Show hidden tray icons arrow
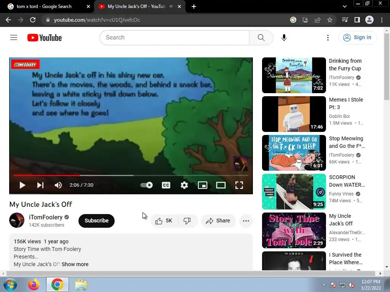Viewport: 390px width, 292px height. 324,285
